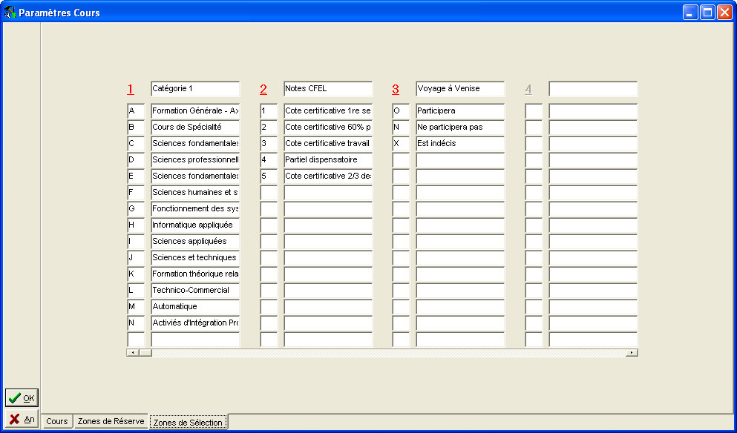Click the Informatique appliquée field
This screenshot has width=737, height=433.
[195, 225]
